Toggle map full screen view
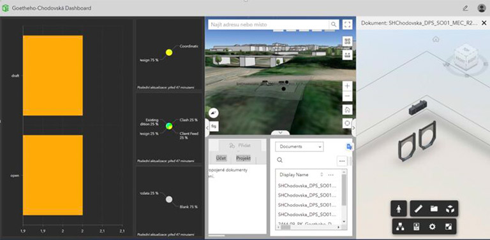The width and height of the screenshot is (490, 240). tap(347, 25)
